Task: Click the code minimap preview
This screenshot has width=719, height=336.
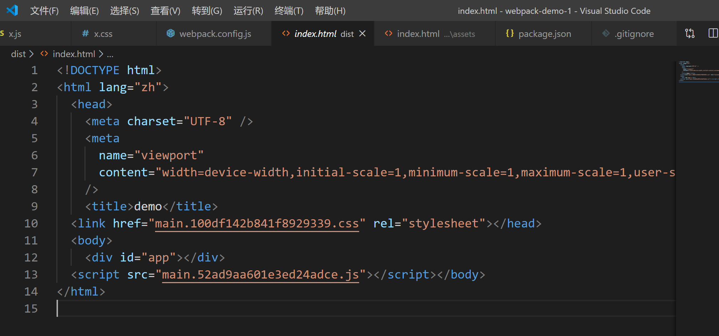Action: click(x=698, y=72)
